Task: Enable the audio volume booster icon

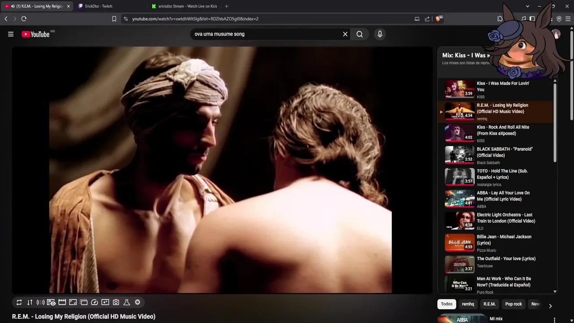Action: pyautogui.click(x=40, y=302)
